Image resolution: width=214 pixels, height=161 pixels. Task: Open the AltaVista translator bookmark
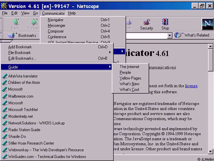click(23, 76)
